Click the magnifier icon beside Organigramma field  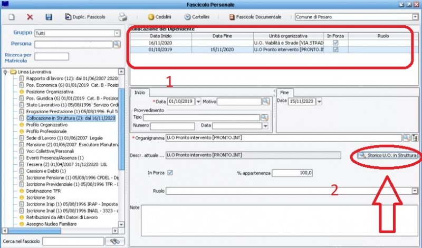tap(406, 138)
